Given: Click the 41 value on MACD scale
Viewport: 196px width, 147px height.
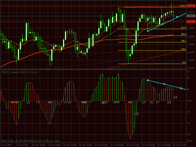Looking at the screenshot, I should pyautogui.click(x=188, y=71).
